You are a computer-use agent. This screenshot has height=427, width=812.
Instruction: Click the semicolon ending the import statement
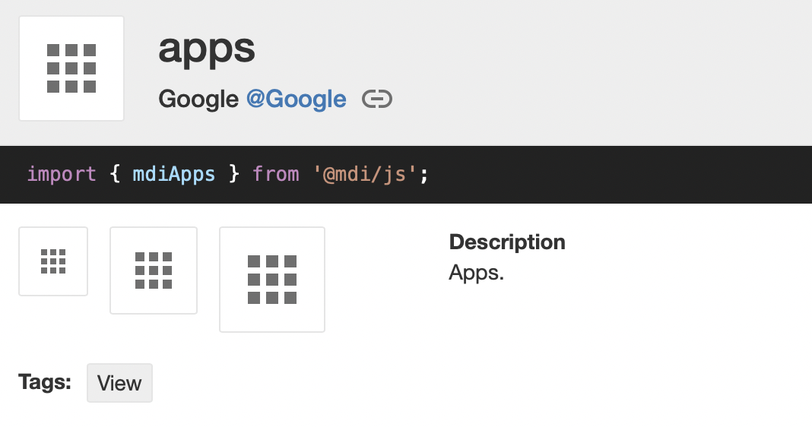point(424,175)
